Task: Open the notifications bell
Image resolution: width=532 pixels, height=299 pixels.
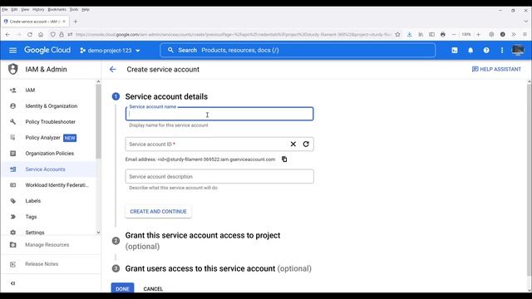Action: (470, 50)
